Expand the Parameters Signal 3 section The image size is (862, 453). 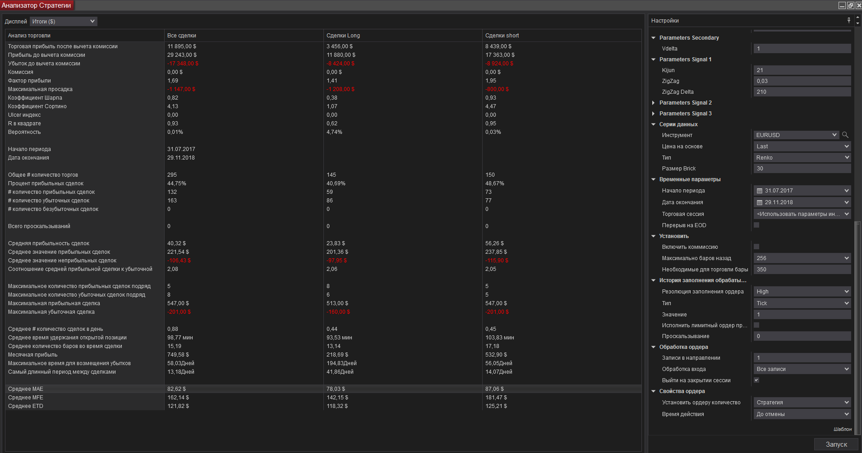[654, 114]
